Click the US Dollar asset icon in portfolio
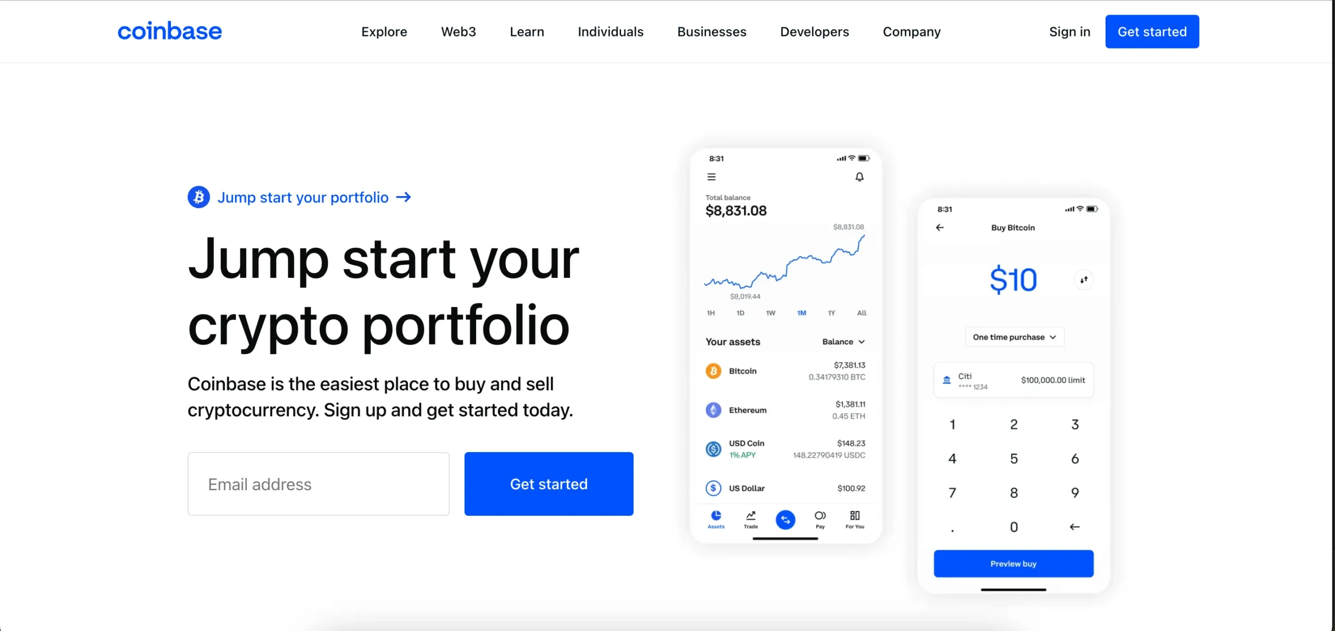This screenshot has width=1335, height=631. [713, 487]
